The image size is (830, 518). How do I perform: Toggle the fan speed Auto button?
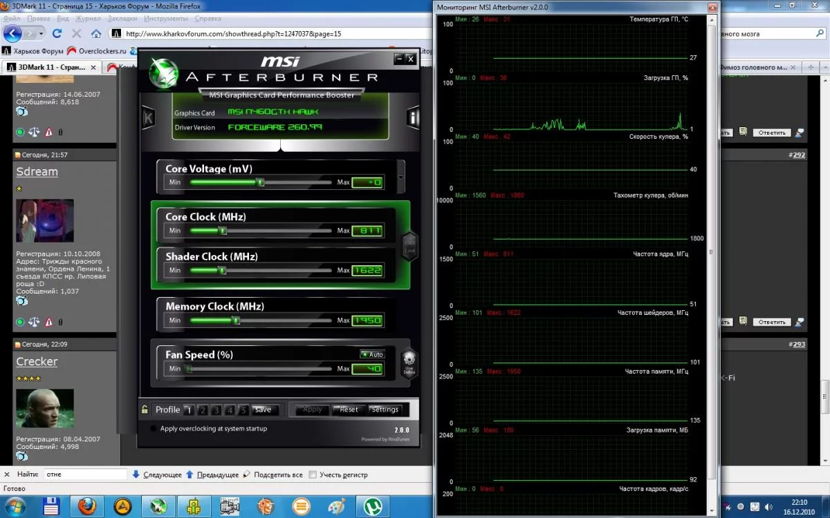372,354
